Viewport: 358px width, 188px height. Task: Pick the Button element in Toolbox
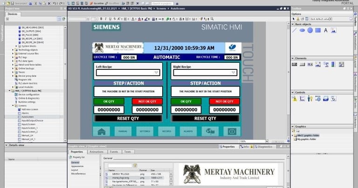click(x=302, y=65)
